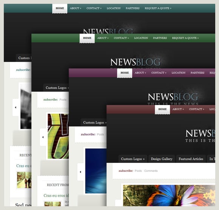Open Custom Logos tab in purple theme
This screenshot has width=219, height=210.
pyautogui.click(x=94, y=122)
